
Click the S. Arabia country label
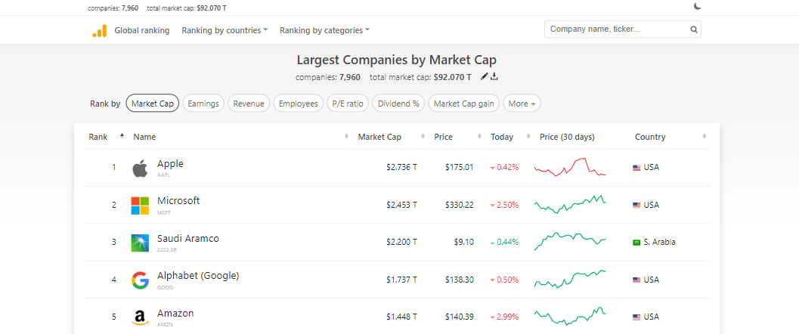pos(659,242)
